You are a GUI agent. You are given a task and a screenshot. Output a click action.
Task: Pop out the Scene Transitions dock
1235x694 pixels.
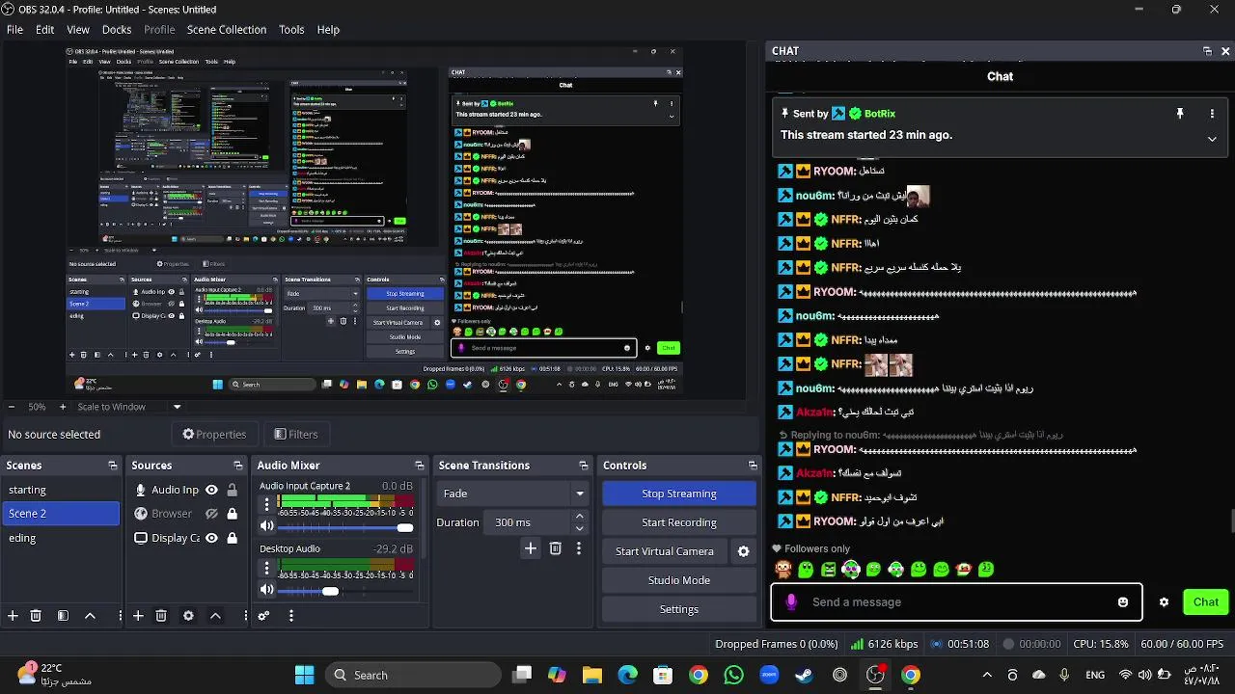[584, 466]
